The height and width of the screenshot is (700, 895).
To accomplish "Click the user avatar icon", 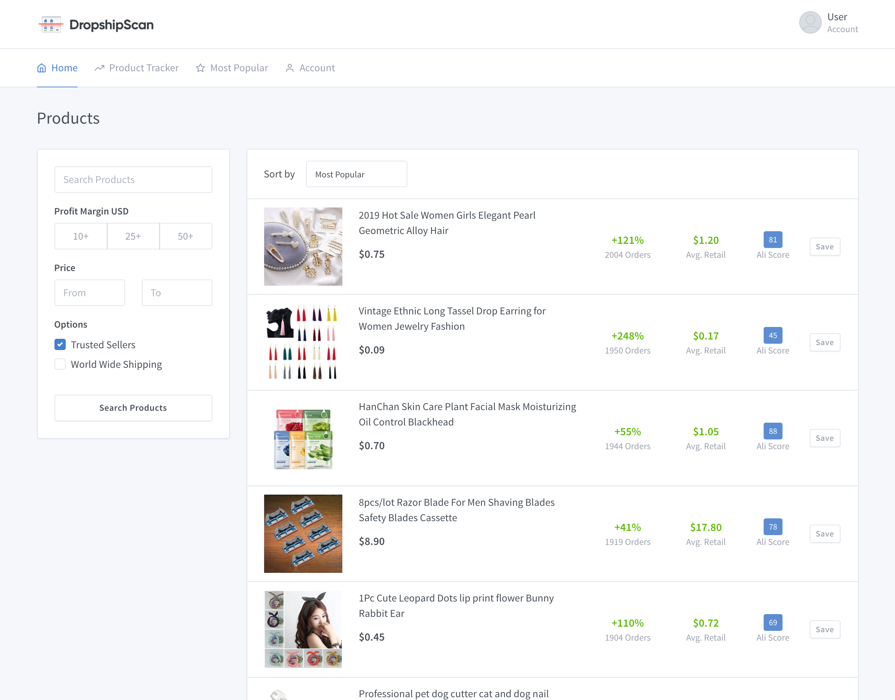I will (810, 23).
